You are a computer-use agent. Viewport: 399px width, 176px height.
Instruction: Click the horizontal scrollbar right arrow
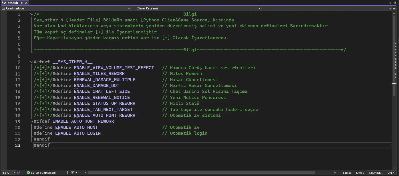(335, 173)
